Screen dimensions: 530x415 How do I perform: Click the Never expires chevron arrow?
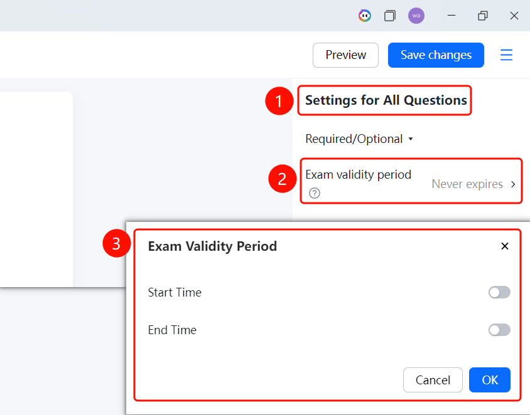point(513,184)
